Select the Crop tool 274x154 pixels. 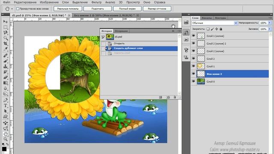(x=6, y=43)
